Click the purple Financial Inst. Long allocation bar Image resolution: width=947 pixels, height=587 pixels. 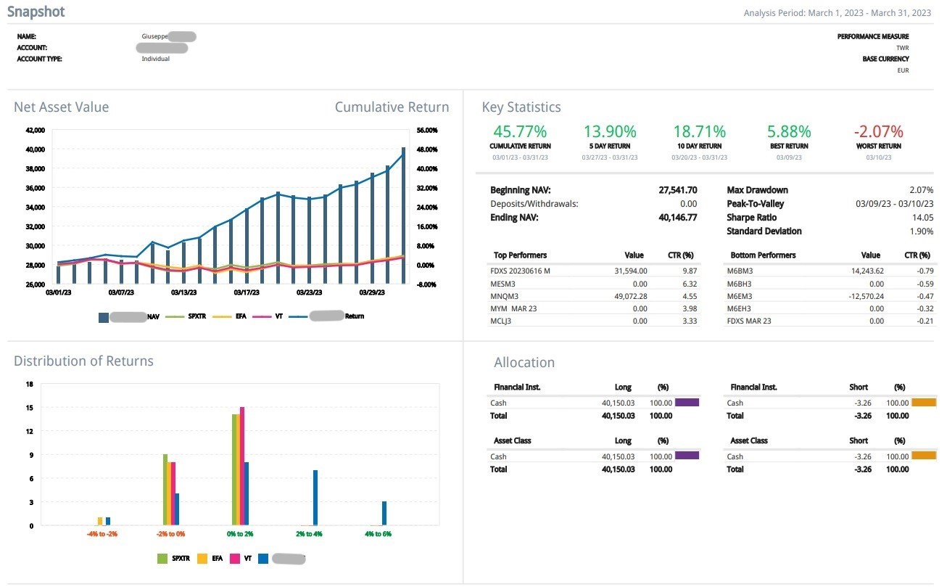(687, 402)
